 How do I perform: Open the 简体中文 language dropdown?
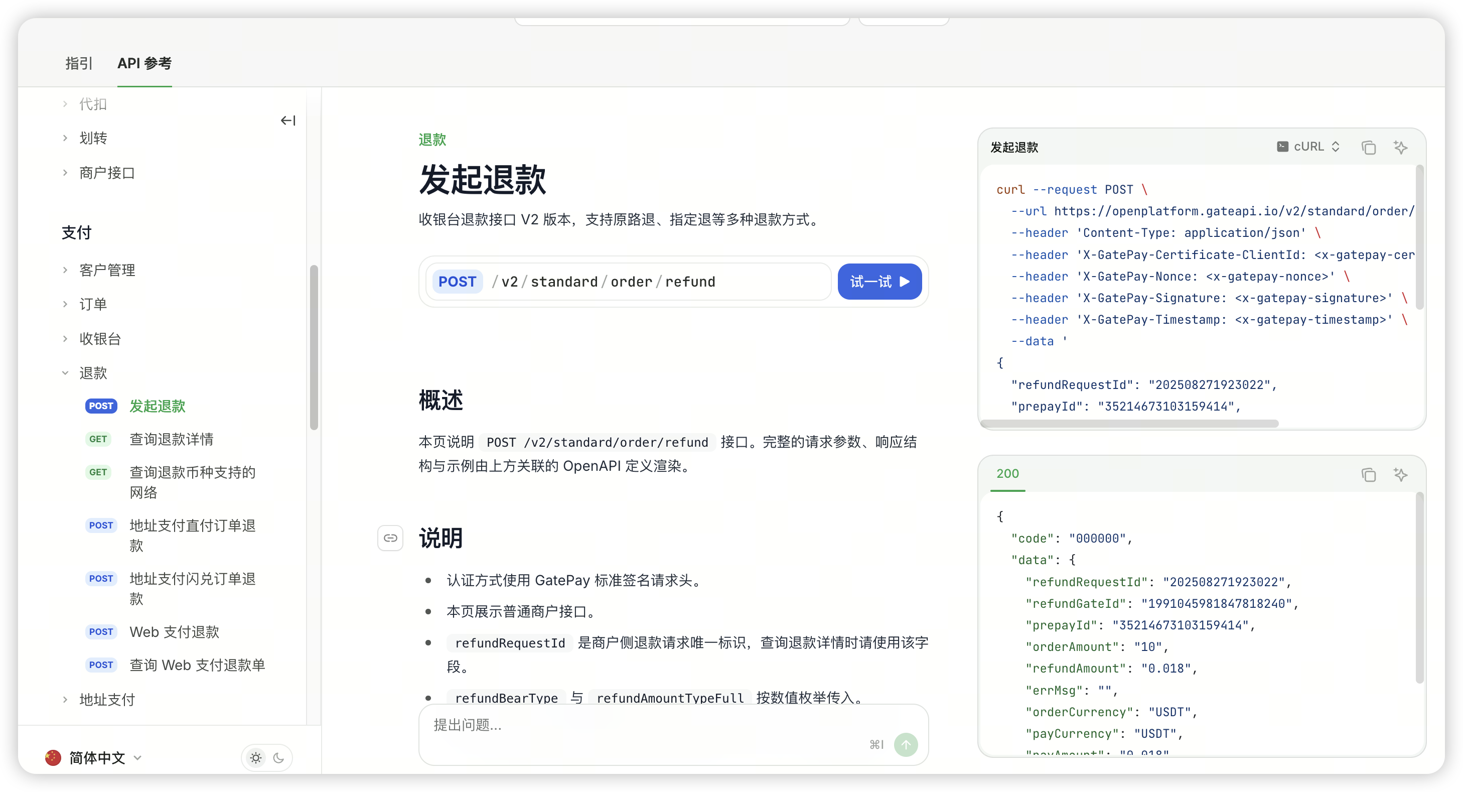click(x=94, y=757)
